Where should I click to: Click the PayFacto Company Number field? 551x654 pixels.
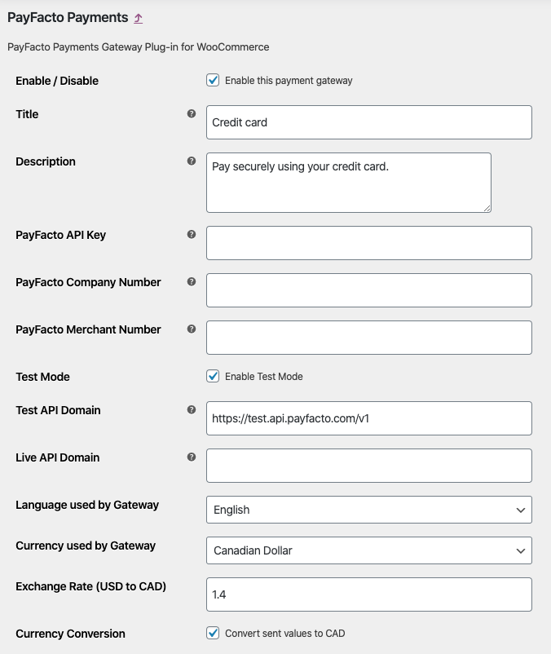pos(368,290)
